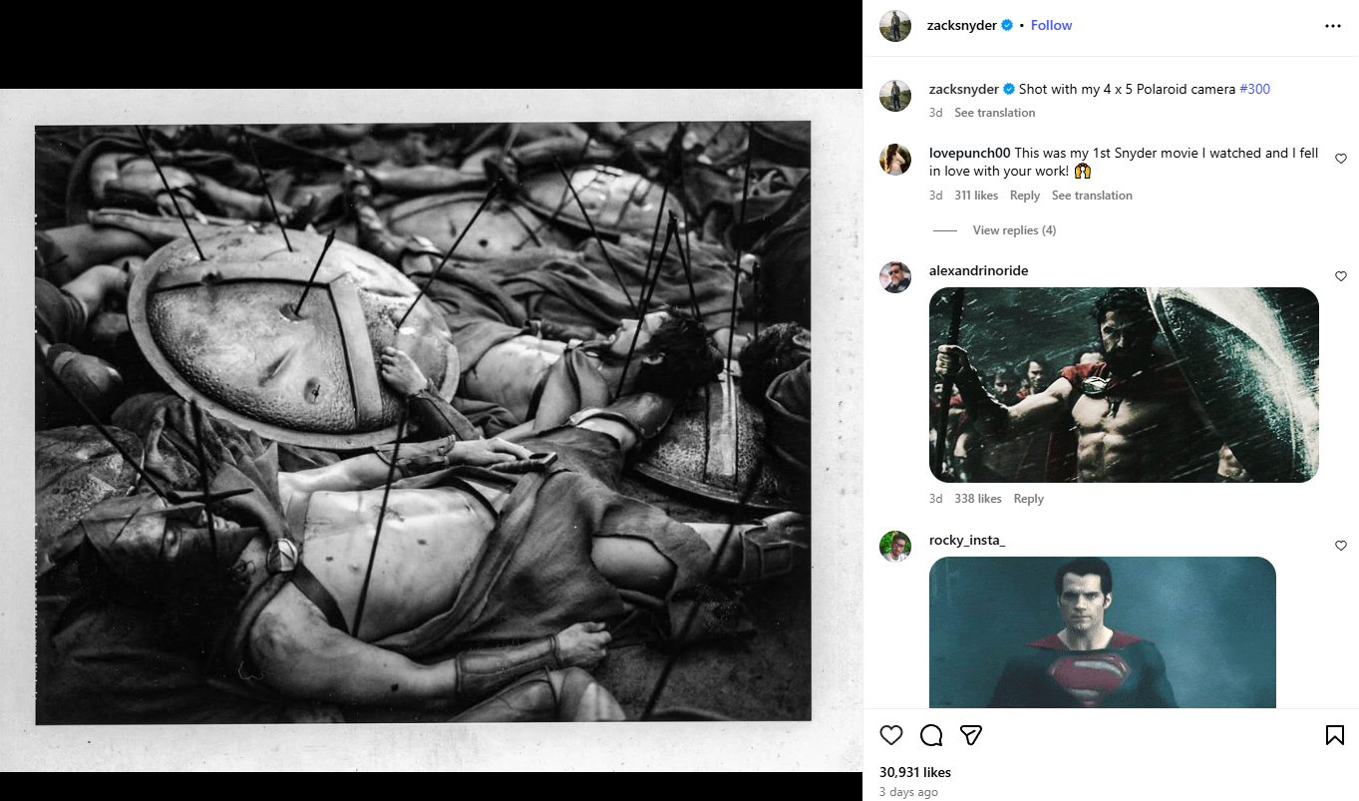Open rocky_insta_'s avatar
Viewport: 1359px width, 801px height.
(x=895, y=546)
